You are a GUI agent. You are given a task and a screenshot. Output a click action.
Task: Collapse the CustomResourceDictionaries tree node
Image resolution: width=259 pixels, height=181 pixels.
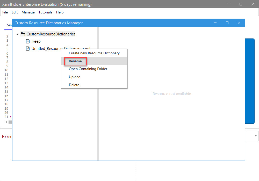point(18,34)
